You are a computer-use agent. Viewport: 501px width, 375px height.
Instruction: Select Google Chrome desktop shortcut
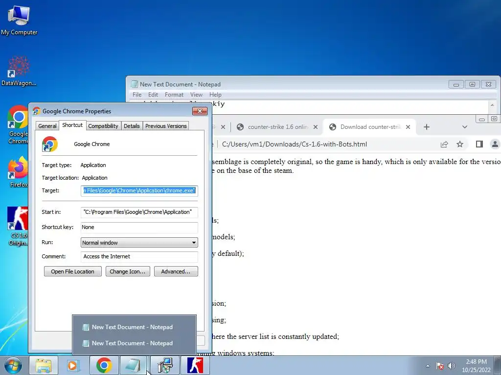click(18, 125)
